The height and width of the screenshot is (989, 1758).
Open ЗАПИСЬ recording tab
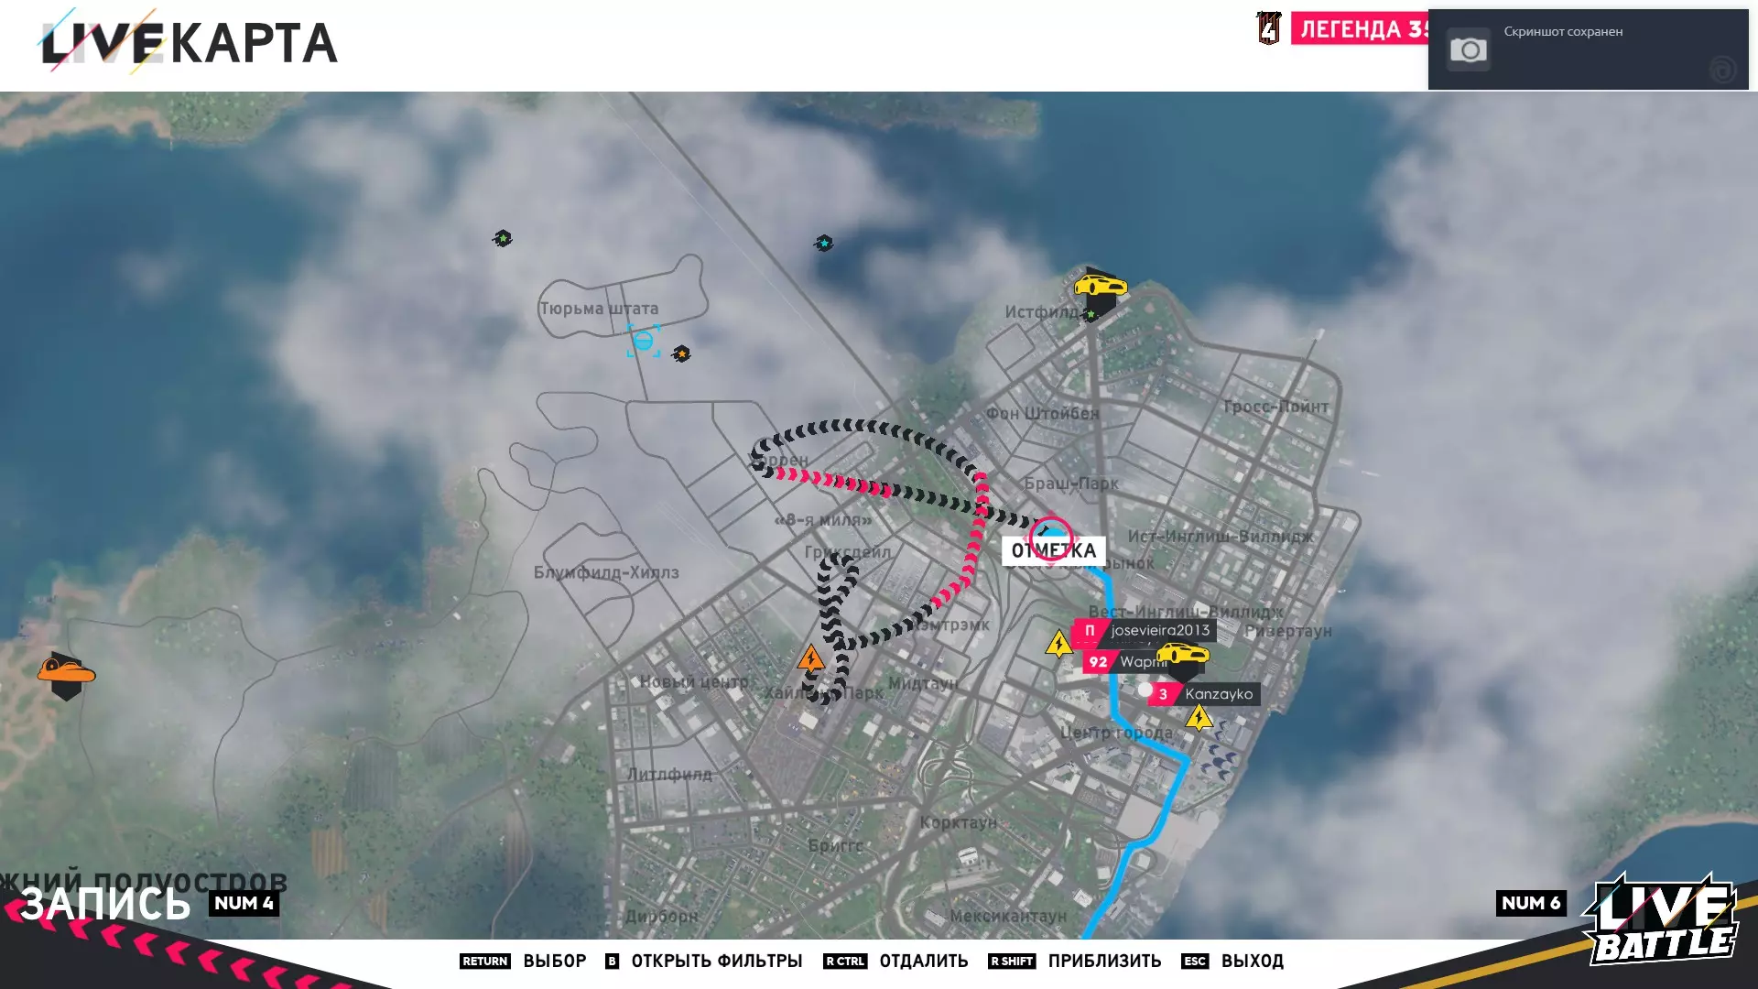pos(105,904)
